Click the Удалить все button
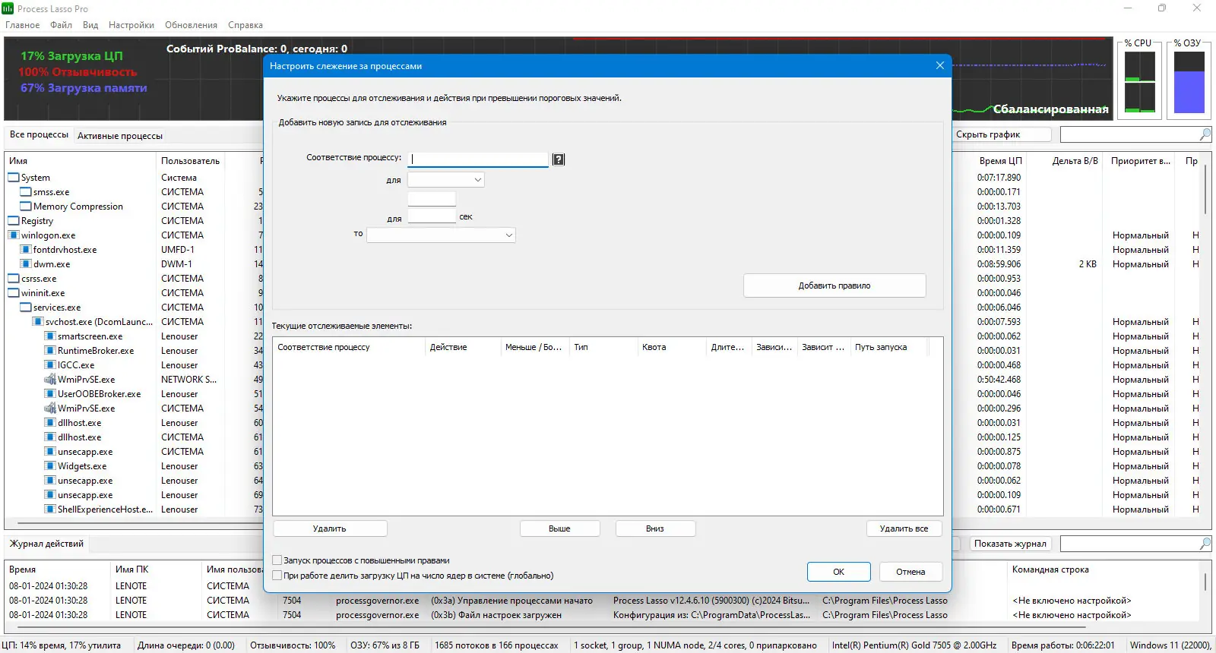The width and height of the screenshot is (1216, 653). click(x=904, y=528)
